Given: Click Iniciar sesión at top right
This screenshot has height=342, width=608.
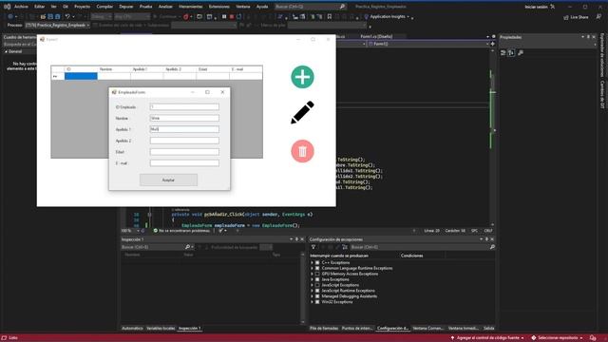Looking at the screenshot, I should [x=536, y=7].
